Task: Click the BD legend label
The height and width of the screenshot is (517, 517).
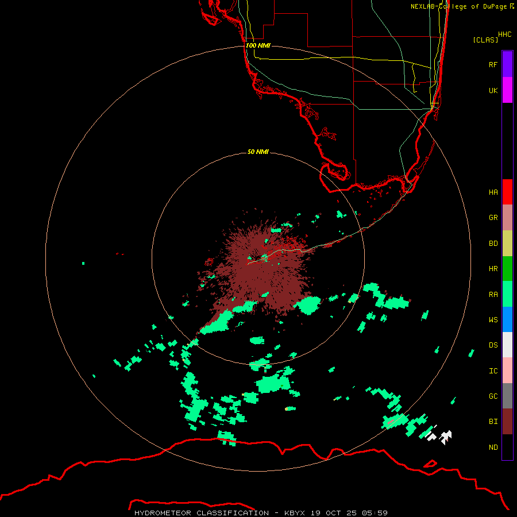Action: pyautogui.click(x=493, y=244)
